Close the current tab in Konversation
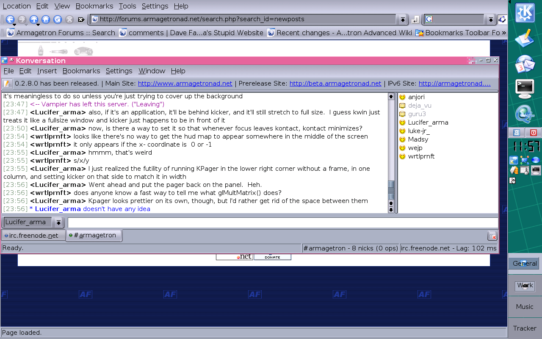The height and width of the screenshot is (339, 542). (x=492, y=236)
